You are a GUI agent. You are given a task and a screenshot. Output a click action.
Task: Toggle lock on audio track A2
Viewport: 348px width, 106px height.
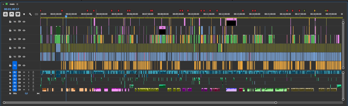pos(10,76)
